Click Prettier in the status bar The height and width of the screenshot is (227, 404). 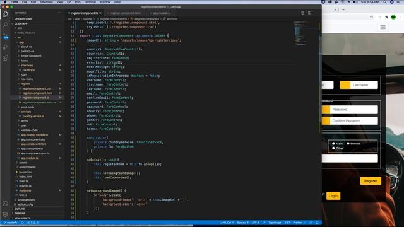coord(299,223)
